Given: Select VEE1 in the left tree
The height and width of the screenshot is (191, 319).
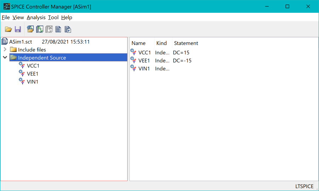Looking at the screenshot, I should click(33, 73).
